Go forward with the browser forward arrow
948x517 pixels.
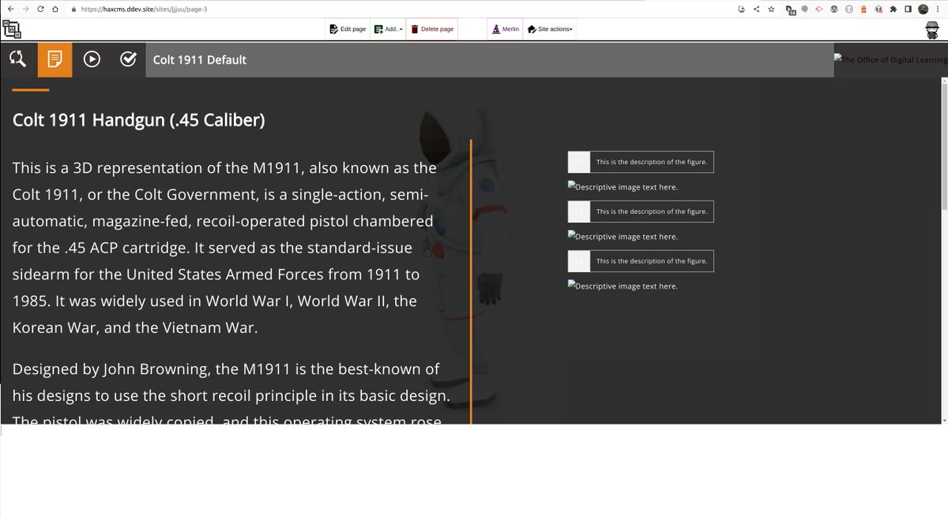click(x=25, y=9)
